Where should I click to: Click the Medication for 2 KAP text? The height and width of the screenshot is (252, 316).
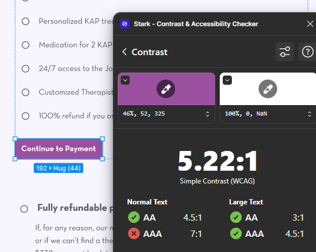tap(75, 45)
